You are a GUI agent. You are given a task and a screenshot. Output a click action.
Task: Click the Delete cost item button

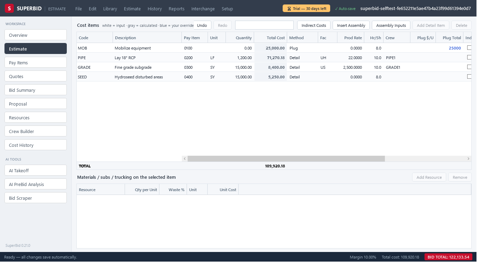[461, 25]
